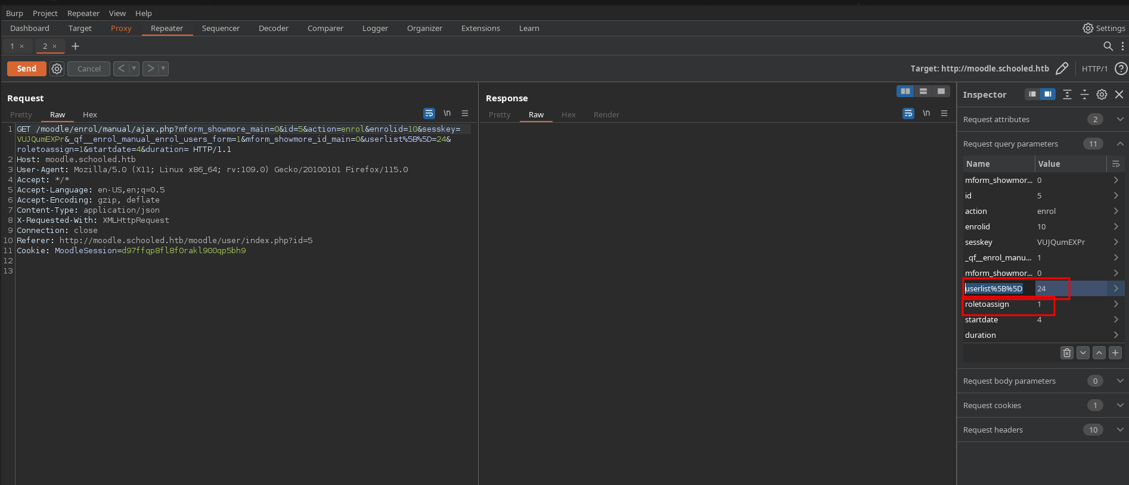Select top-bottom request/response layout
The image size is (1129, 485).
click(x=923, y=91)
